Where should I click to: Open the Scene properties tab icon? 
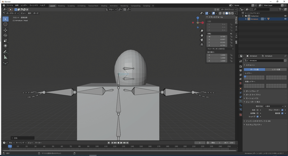pos(240,79)
